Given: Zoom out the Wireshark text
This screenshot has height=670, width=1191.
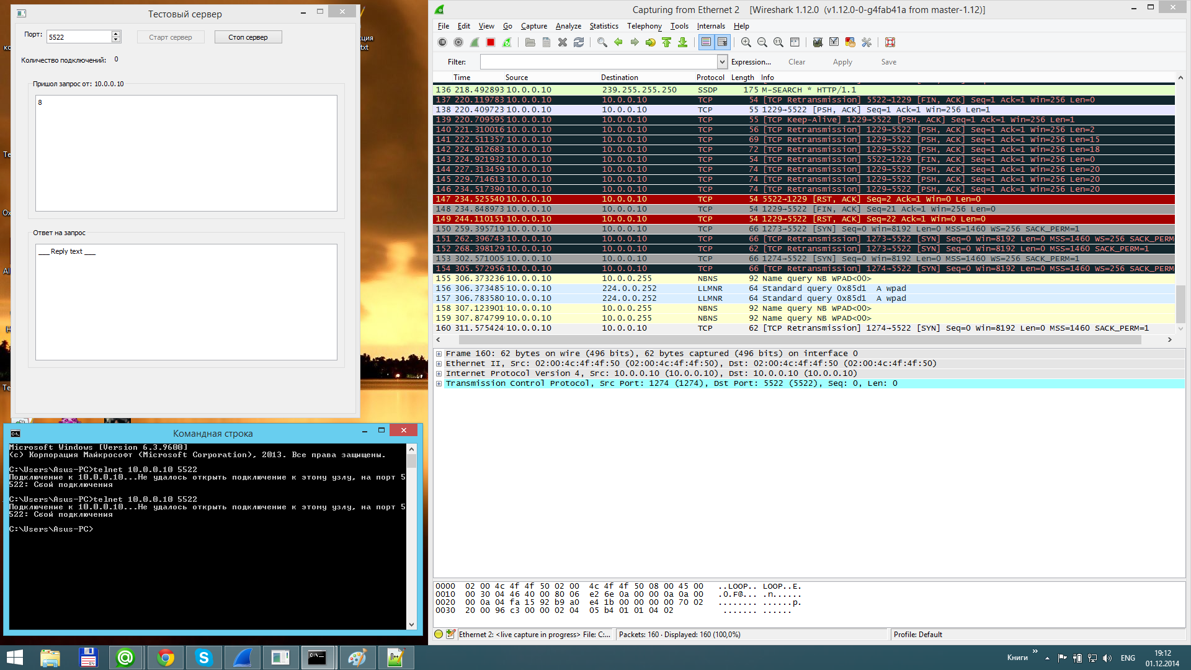Looking at the screenshot, I should [762, 42].
